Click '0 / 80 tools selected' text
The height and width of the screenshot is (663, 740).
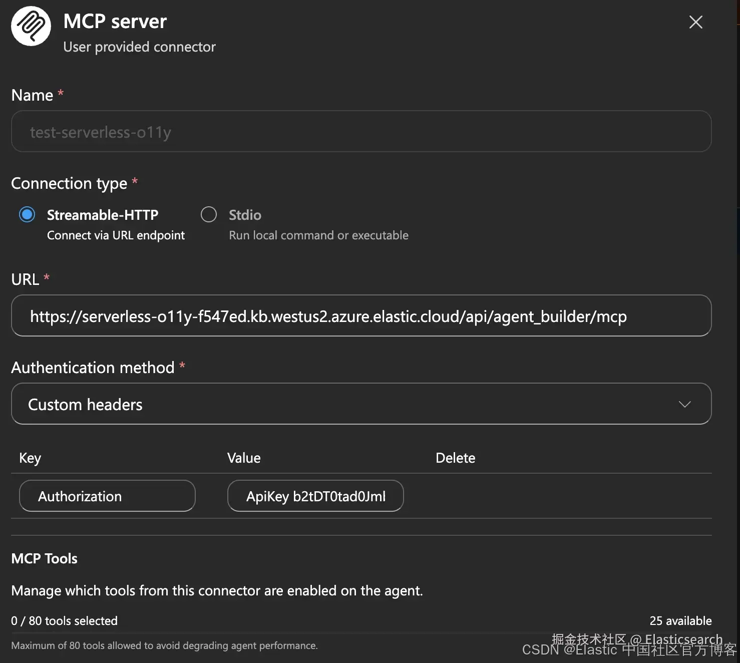[x=65, y=621]
